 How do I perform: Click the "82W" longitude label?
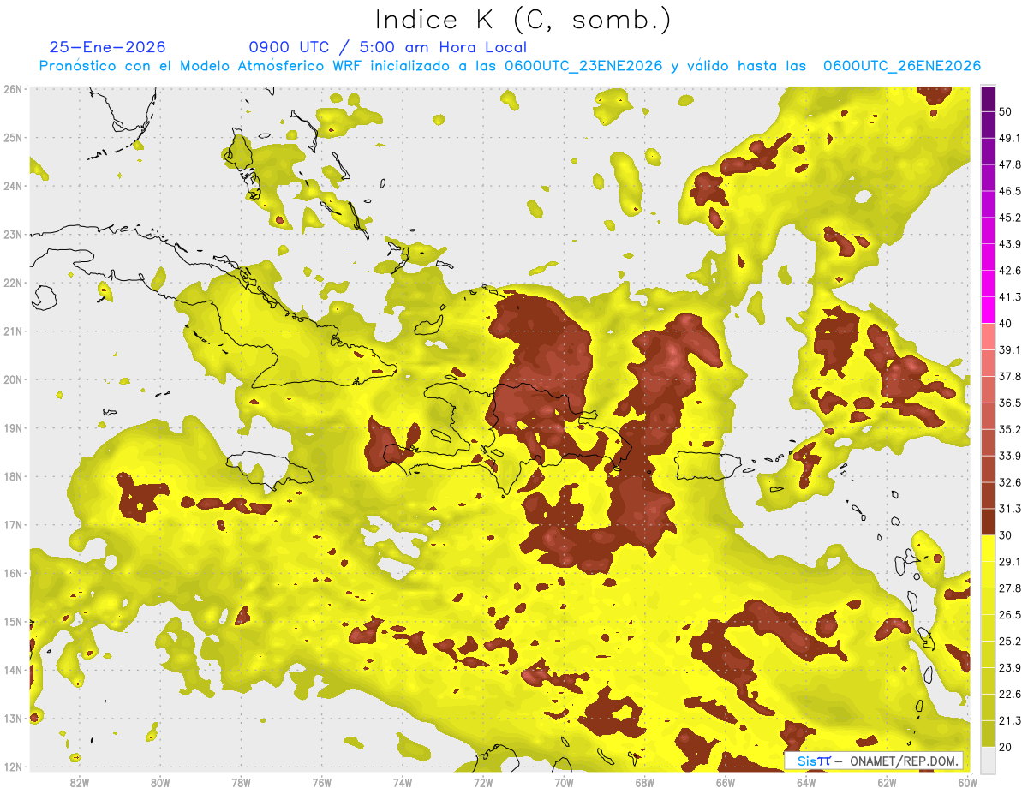click(x=80, y=783)
